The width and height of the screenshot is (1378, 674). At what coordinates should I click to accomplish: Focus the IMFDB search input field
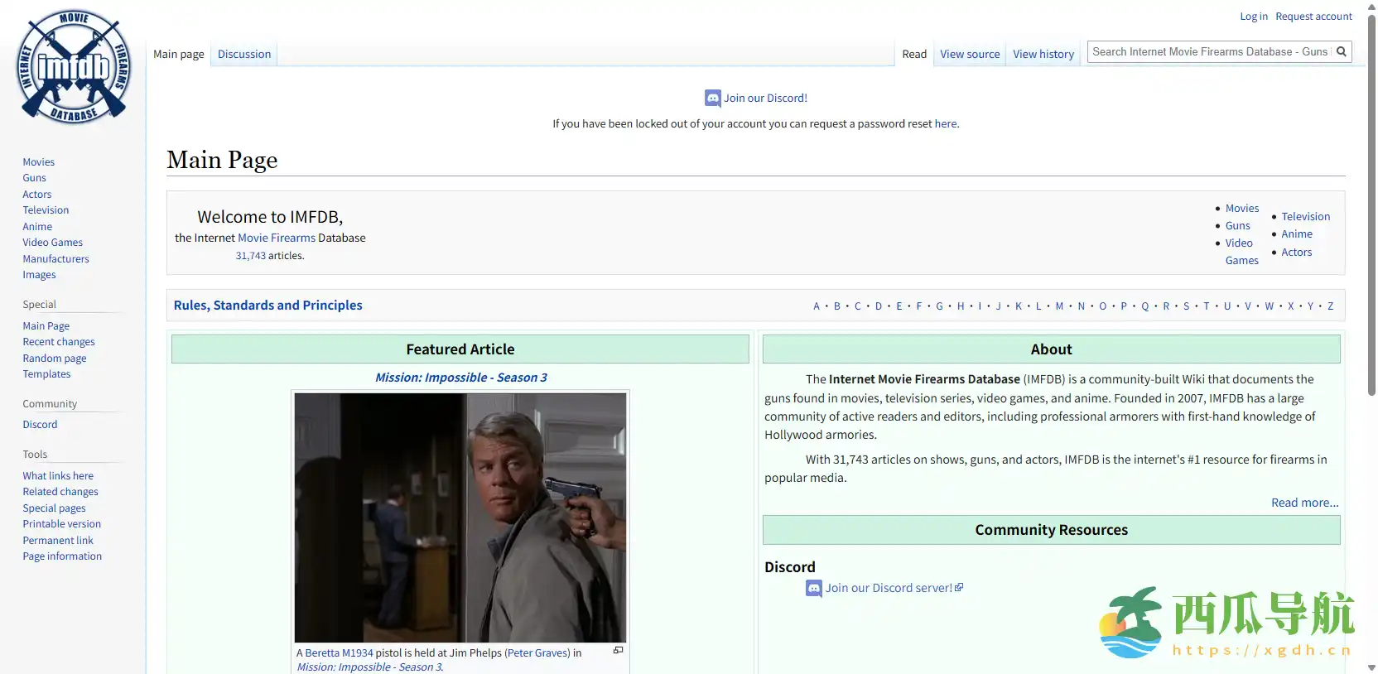point(1209,52)
